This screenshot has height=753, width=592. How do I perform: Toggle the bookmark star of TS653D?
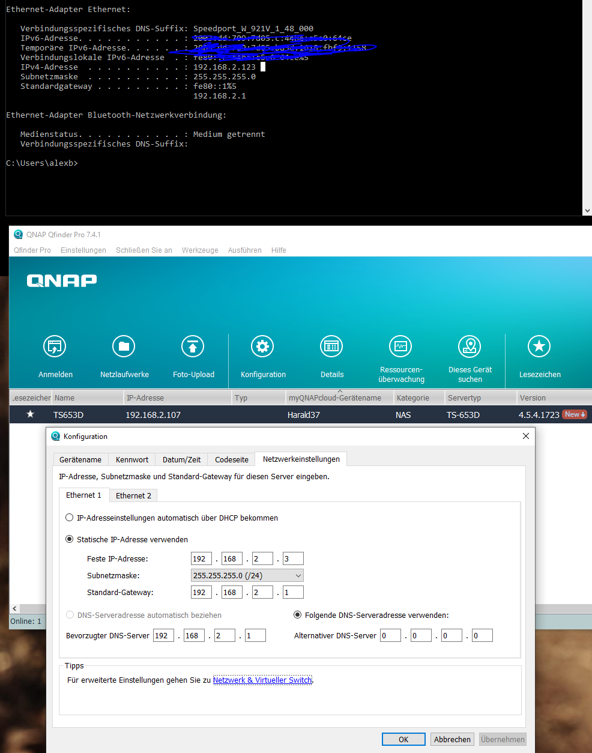[30, 414]
